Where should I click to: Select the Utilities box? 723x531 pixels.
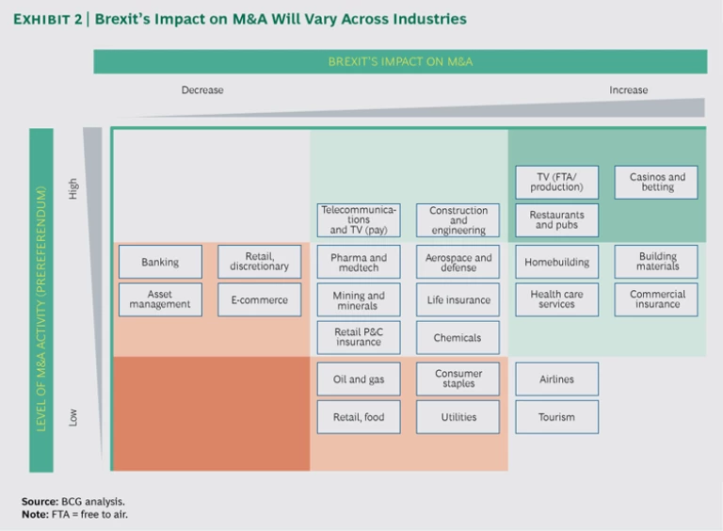click(458, 417)
